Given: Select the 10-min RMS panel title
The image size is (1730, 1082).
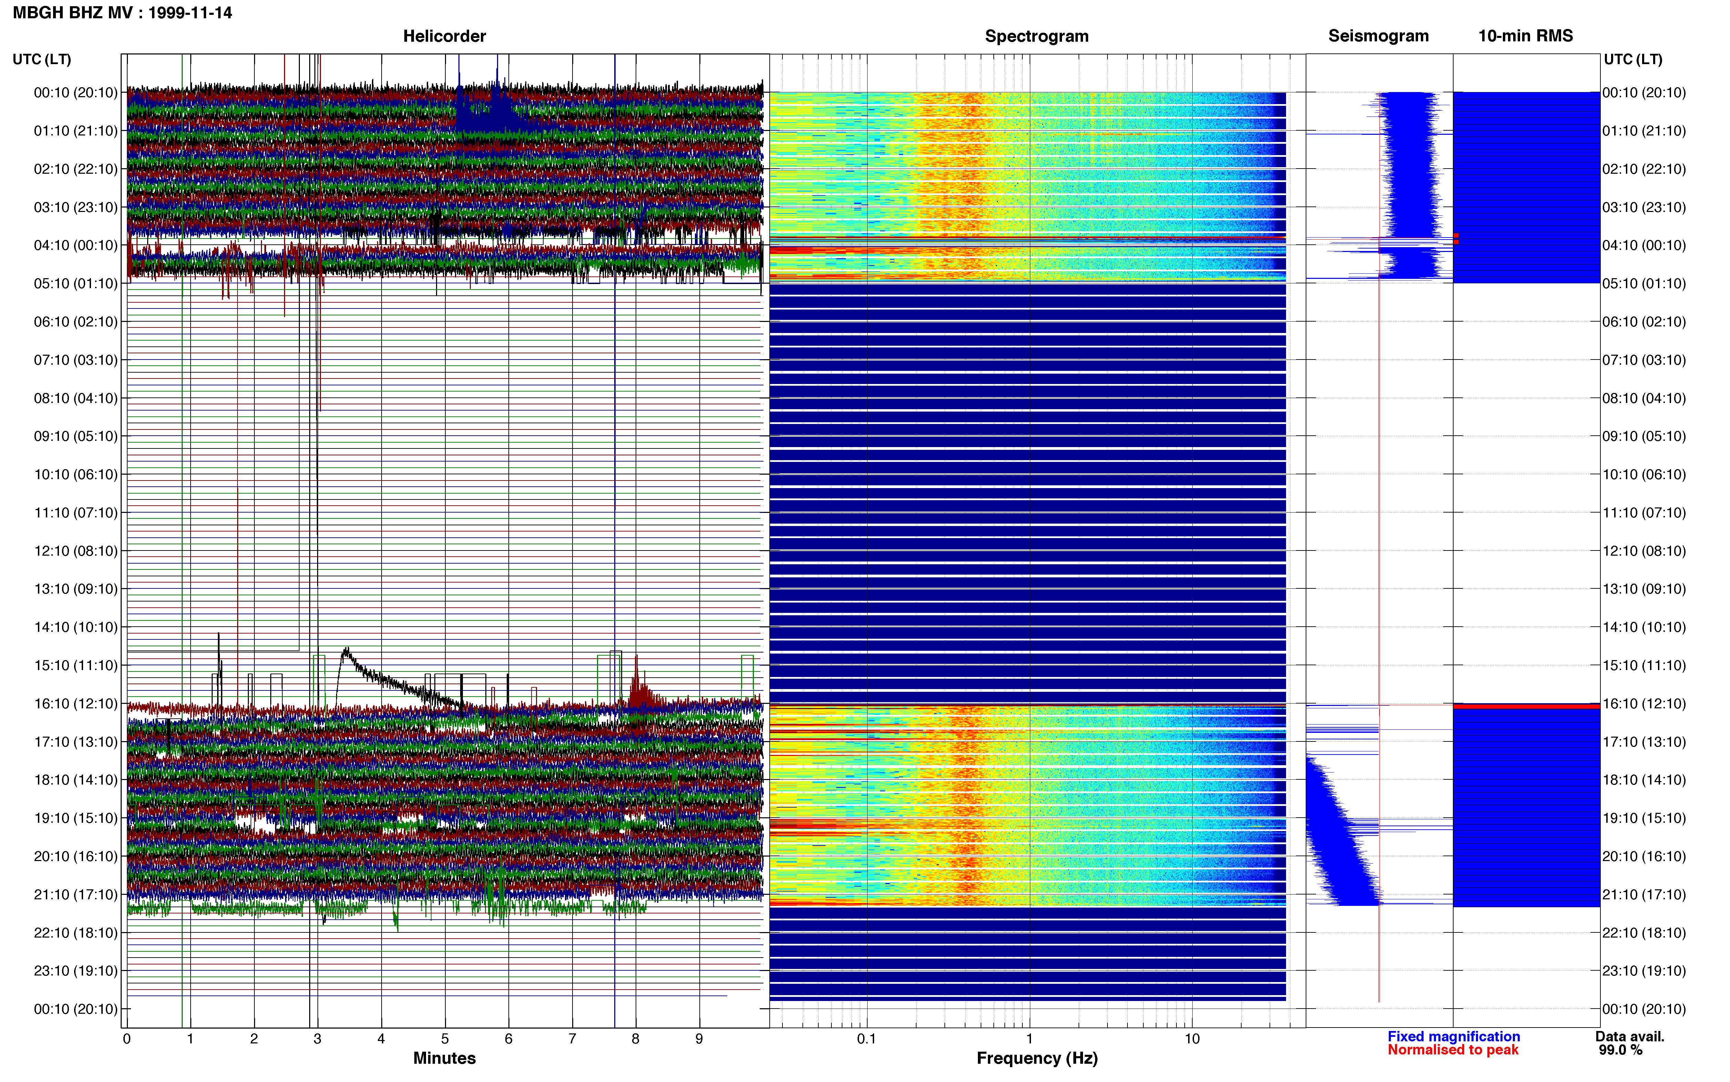Looking at the screenshot, I should [x=1525, y=36].
